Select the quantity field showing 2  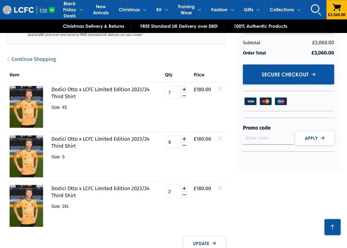(173, 191)
